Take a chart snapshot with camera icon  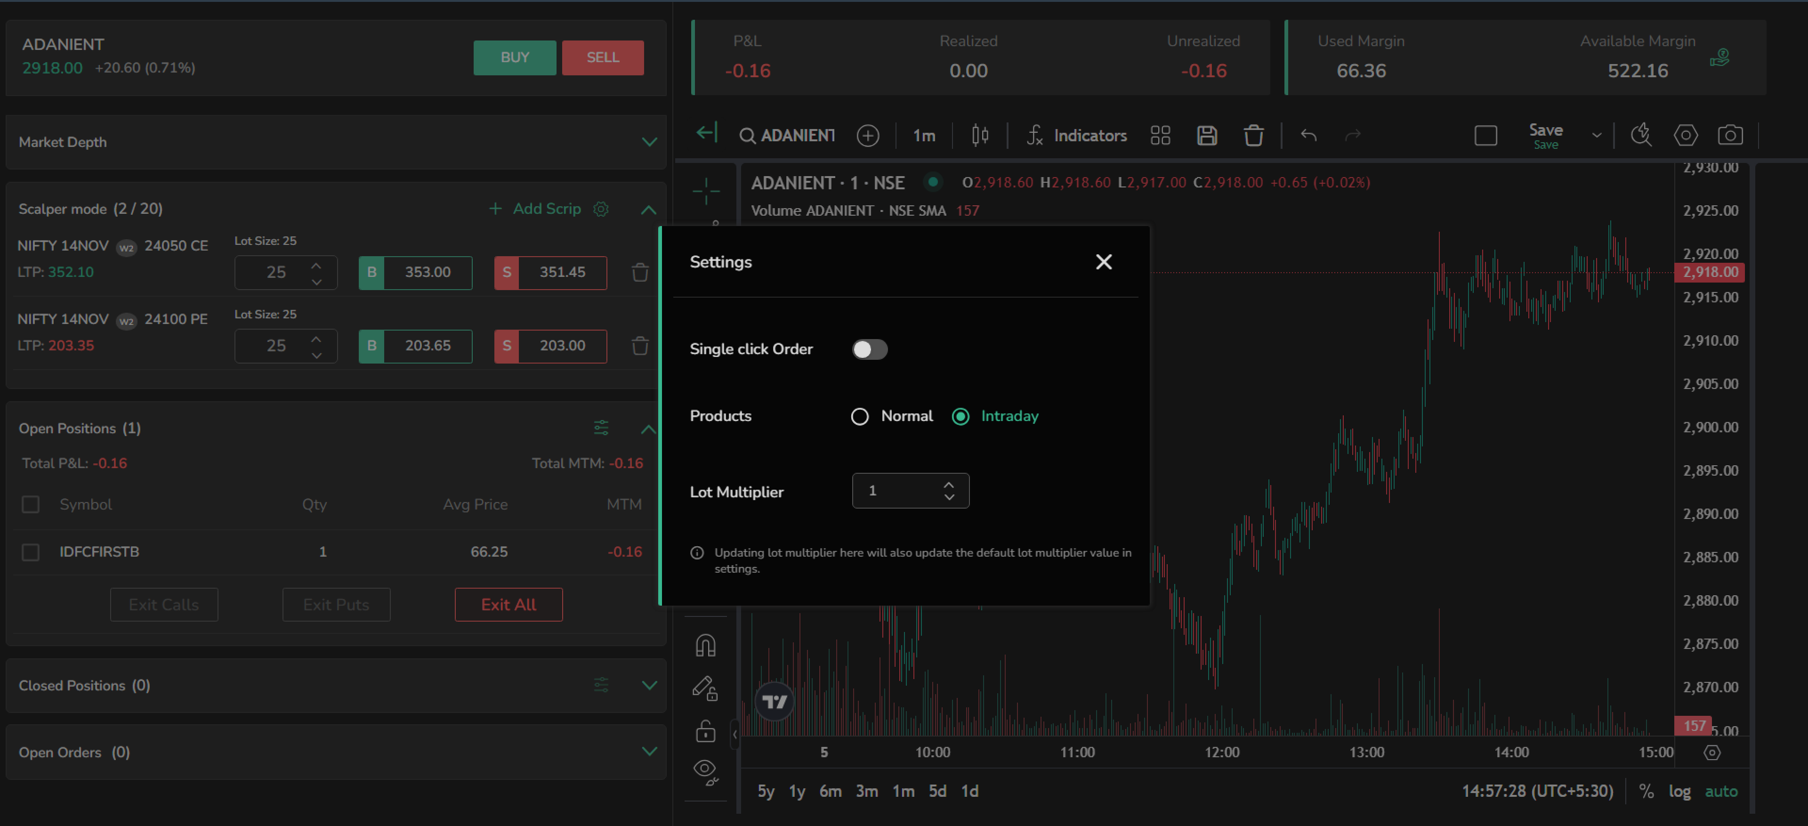pyautogui.click(x=1729, y=135)
